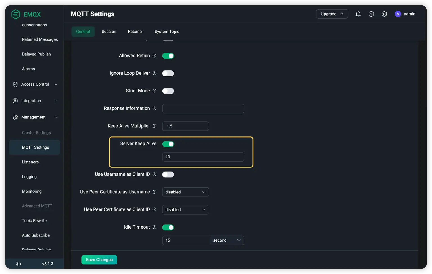Click the Server Keep Alive value field
This screenshot has width=432, height=274.
coord(203,157)
